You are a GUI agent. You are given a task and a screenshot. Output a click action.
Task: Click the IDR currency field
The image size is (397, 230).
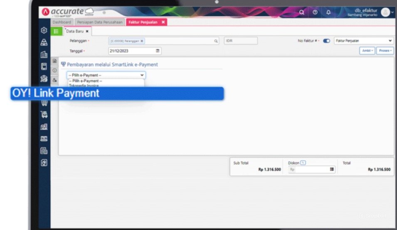pos(241,41)
